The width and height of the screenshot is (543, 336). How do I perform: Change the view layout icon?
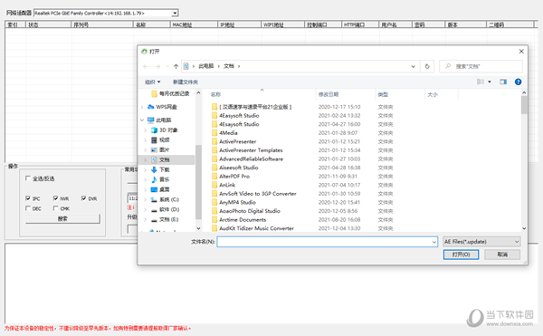pos(481,82)
